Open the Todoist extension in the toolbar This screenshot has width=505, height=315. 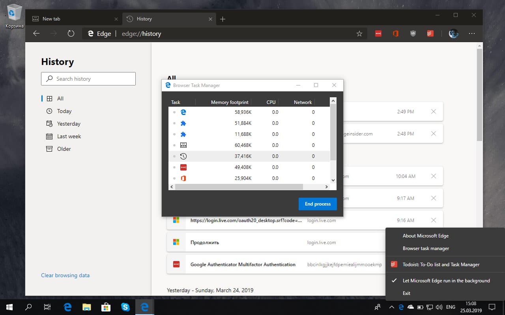point(430,34)
